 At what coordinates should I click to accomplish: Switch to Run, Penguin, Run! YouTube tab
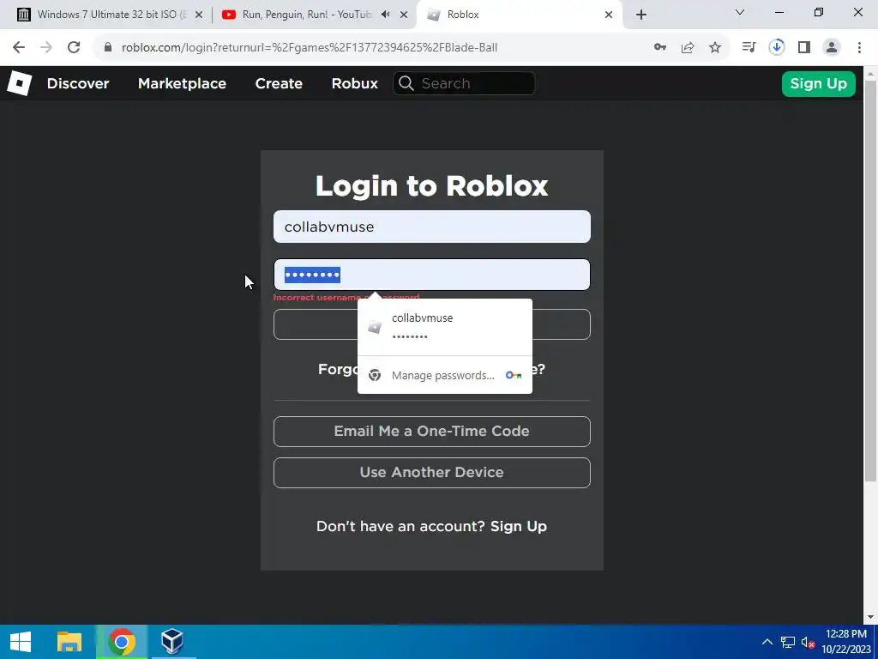(x=305, y=15)
